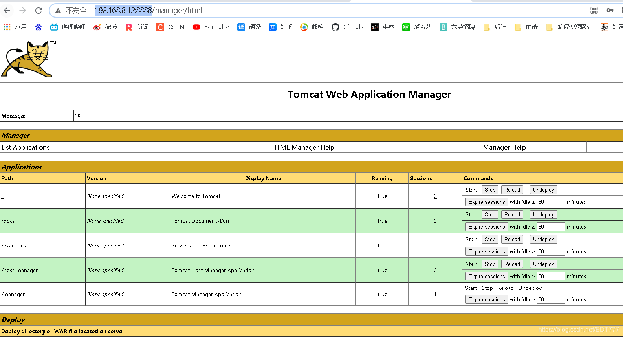
Task: Expire sessions for /manager
Action: click(x=487, y=299)
